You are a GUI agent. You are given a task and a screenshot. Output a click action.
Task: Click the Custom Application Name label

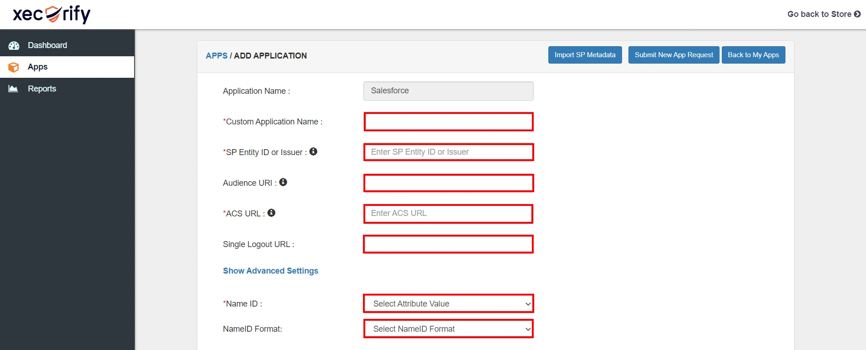click(273, 122)
